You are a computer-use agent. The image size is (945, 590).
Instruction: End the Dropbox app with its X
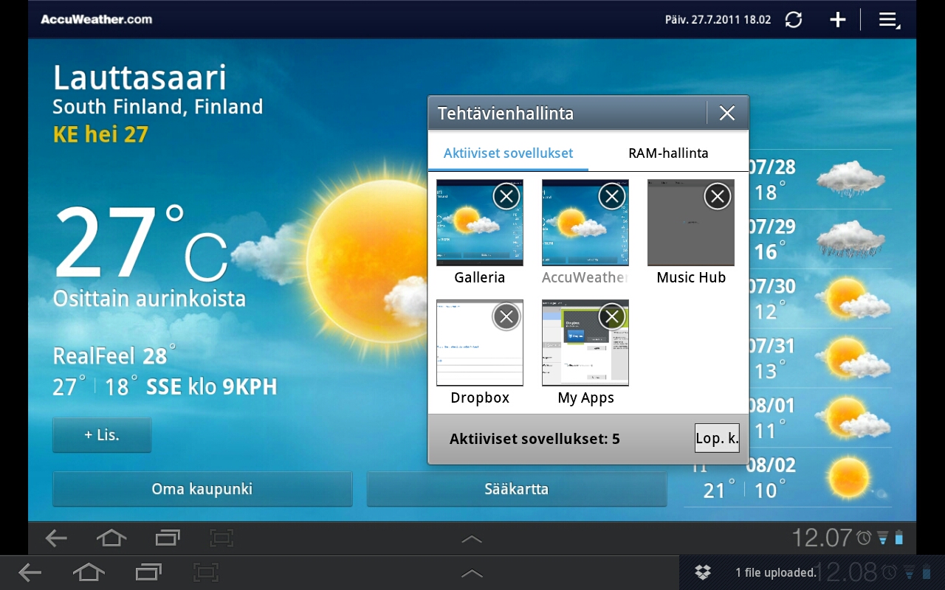tap(506, 316)
